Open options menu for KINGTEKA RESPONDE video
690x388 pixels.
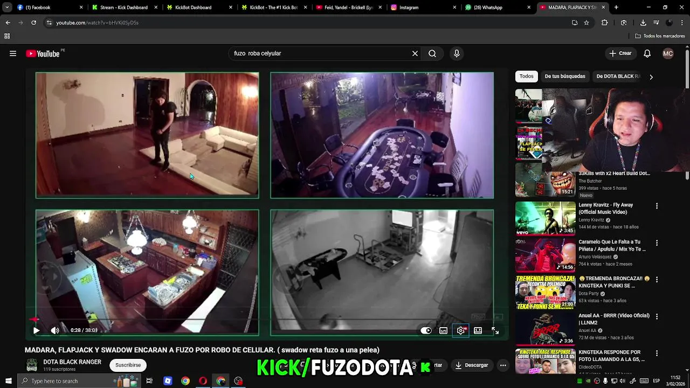(x=657, y=353)
